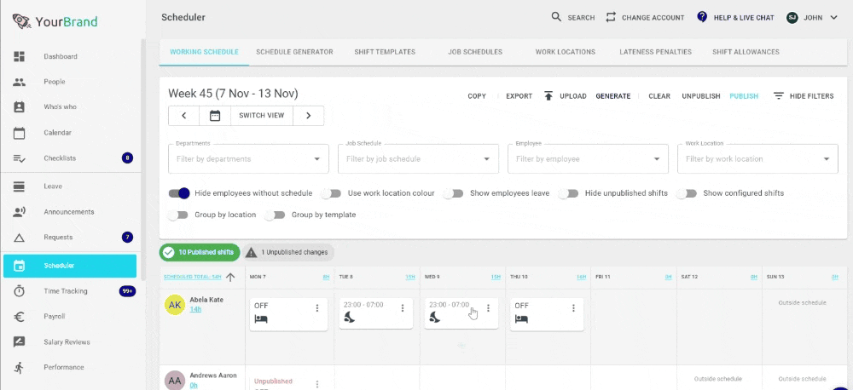
Task: Open the date picker calendar icon
Action: (215, 116)
